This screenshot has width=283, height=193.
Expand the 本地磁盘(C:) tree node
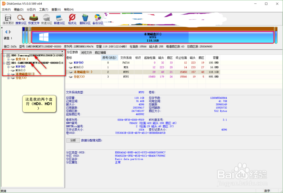pyautogui.click(x=8, y=74)
